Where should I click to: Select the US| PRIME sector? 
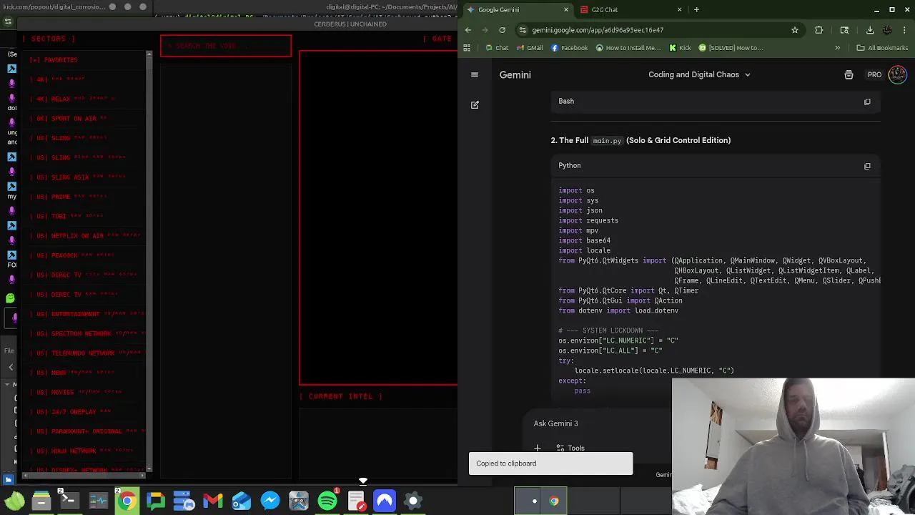click(83, 197)
